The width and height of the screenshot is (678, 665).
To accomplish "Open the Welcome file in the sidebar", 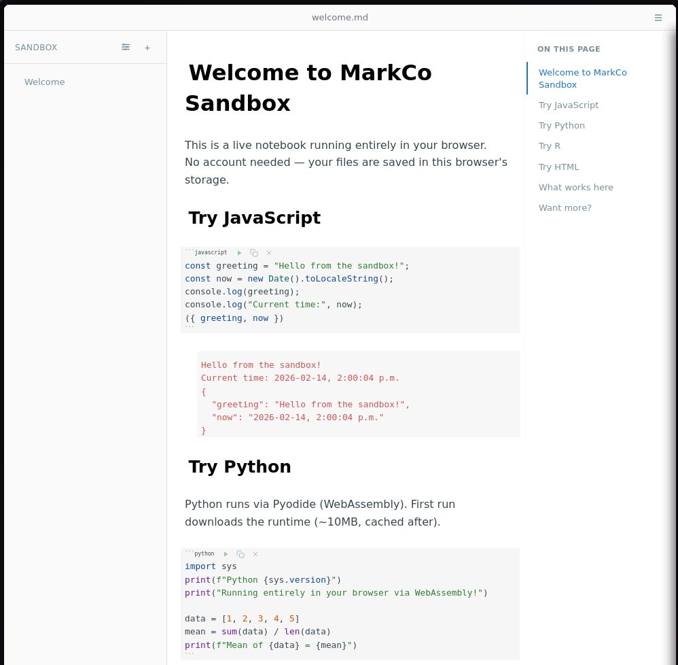I will tap(45, 82).
